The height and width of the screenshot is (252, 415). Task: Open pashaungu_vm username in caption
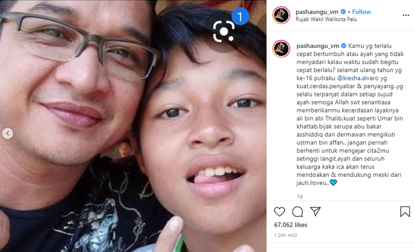(x=318, y=46)
